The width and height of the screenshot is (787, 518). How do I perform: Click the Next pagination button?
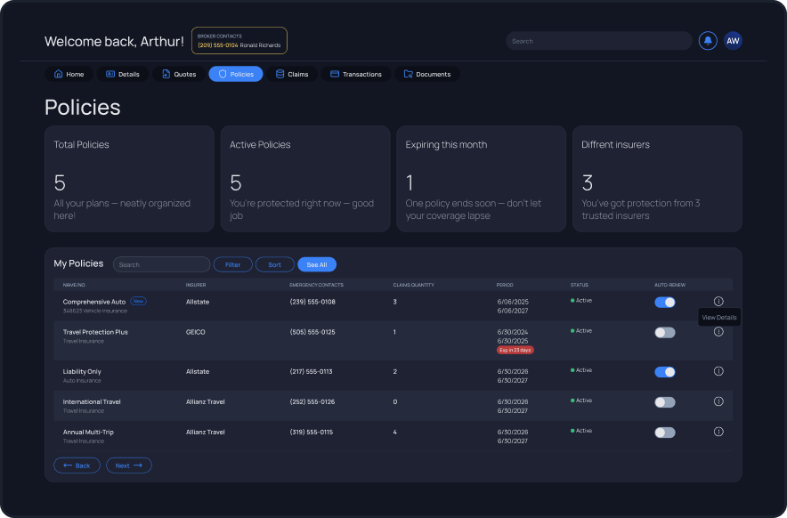pos(128,465)
